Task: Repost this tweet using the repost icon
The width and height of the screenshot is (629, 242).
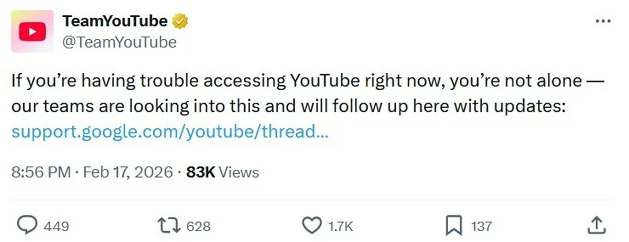Action: [x=169, y=226]
